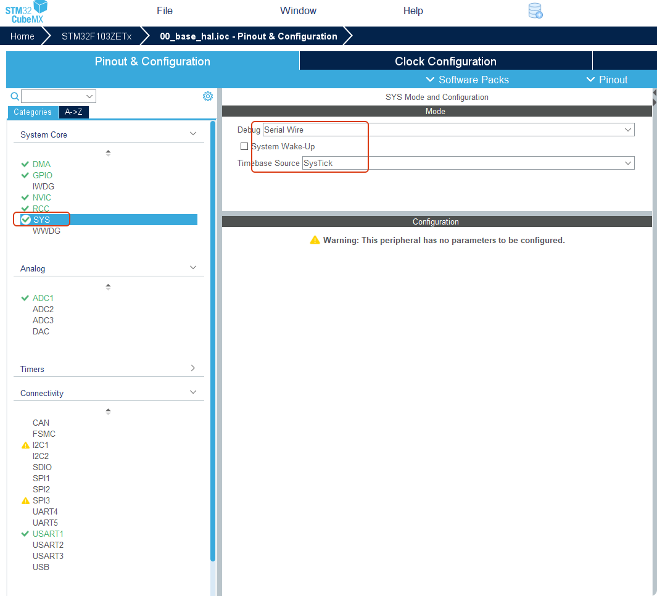Viewport: 657px width, 596px height.
Task: Click the checkmark circle beside SYS
Action: click(x=26, y=220)
